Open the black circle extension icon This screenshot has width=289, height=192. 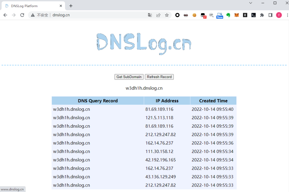pyautogui.click(x=177, y=15)
